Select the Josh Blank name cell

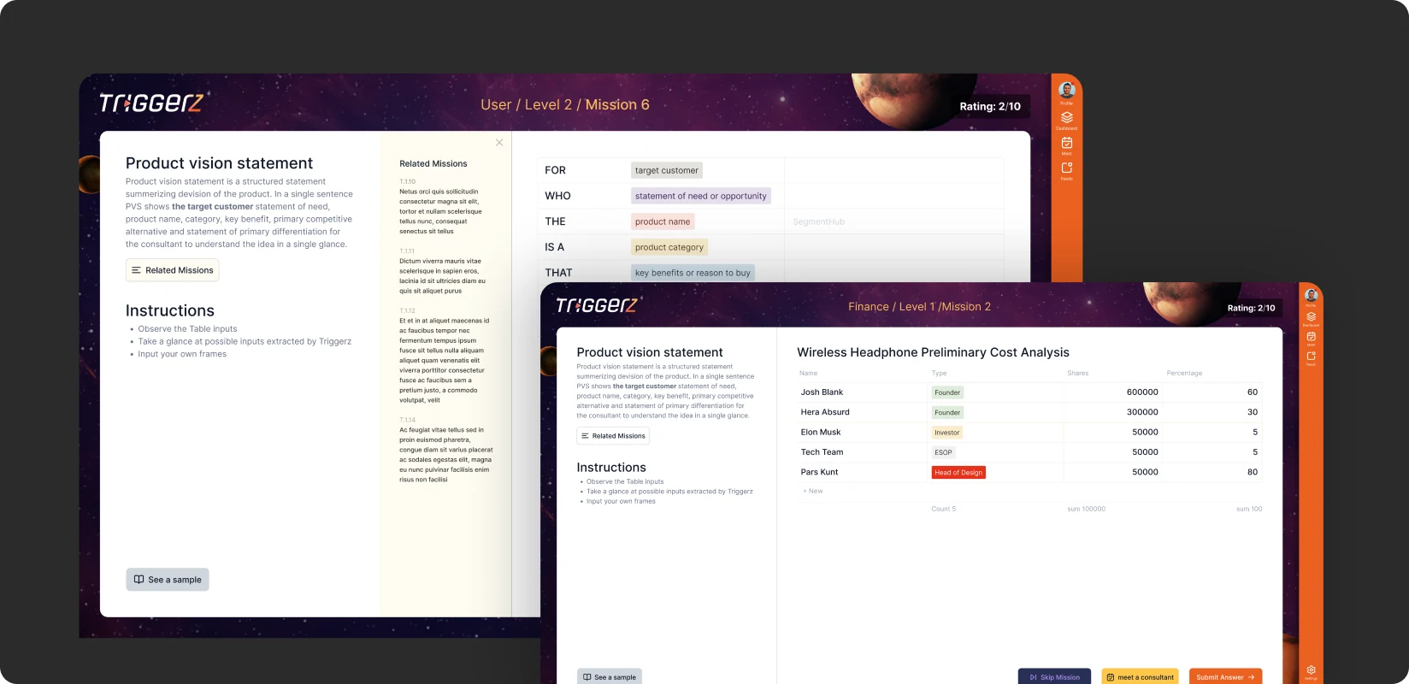(862, 392)
